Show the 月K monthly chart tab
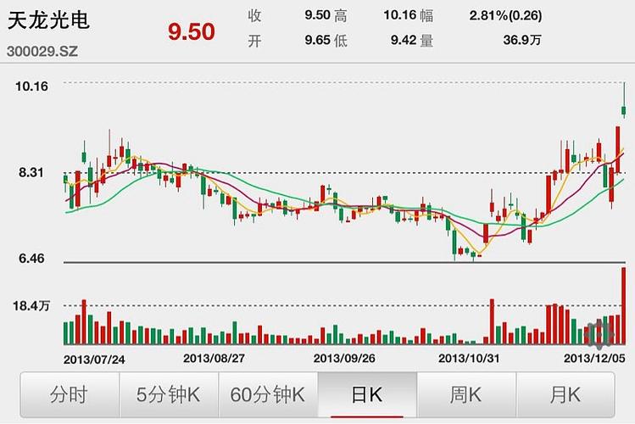635x424 pixels. tap(565, 394)
